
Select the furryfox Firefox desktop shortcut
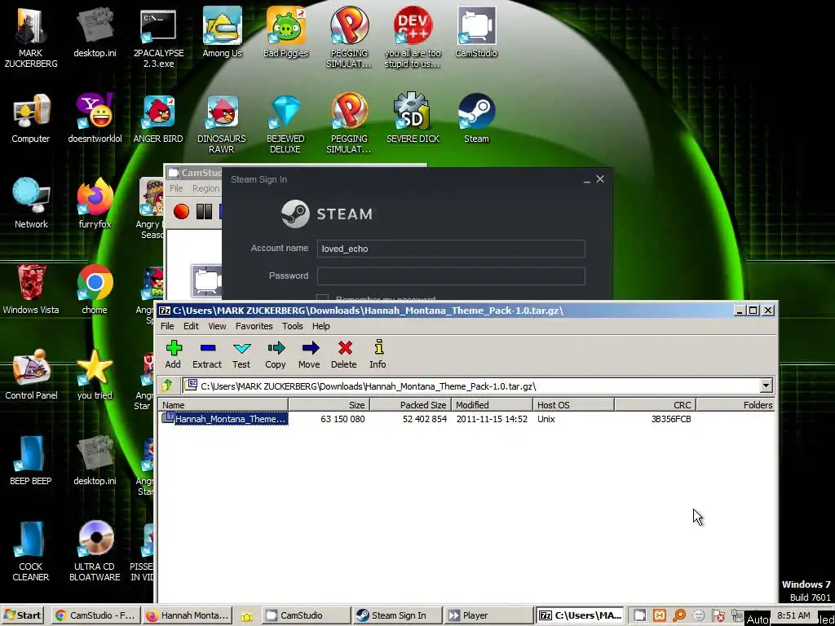pyautogui.click(x=95, y=203)
